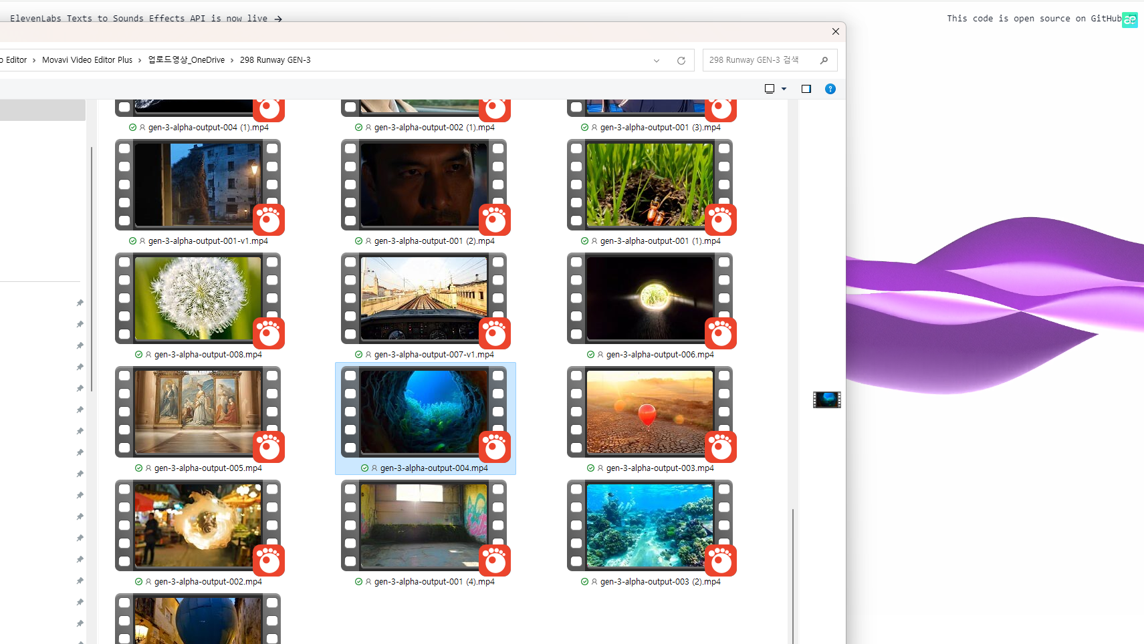This screenshot has width=1144, height=644.
Task: Click the small dragged video thumbnail icon
Action: [x=827, y=399]
